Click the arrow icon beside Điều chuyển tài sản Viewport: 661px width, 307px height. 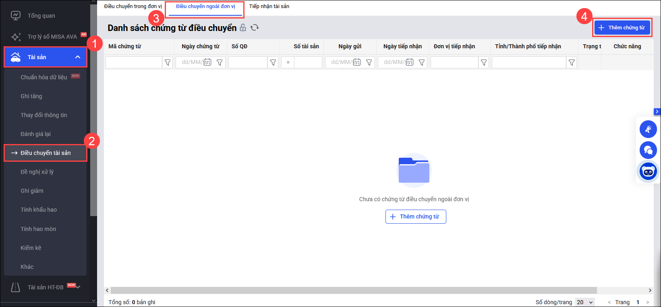14,153
